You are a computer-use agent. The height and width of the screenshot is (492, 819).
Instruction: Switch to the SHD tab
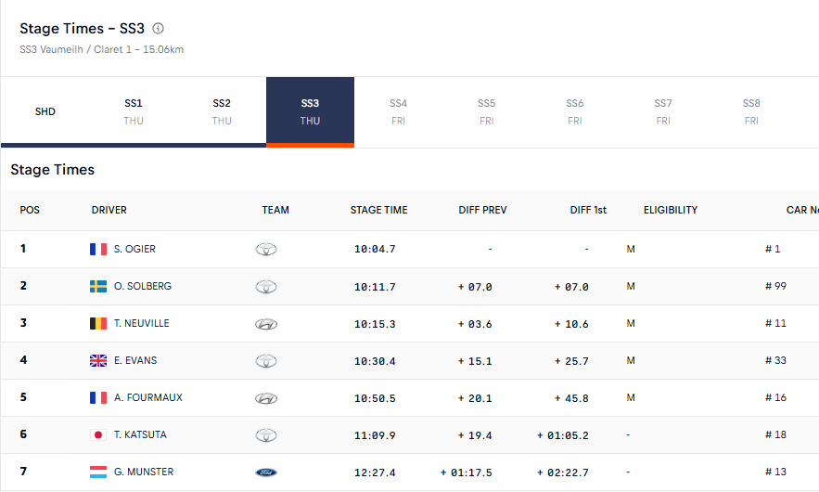(45, 111)
